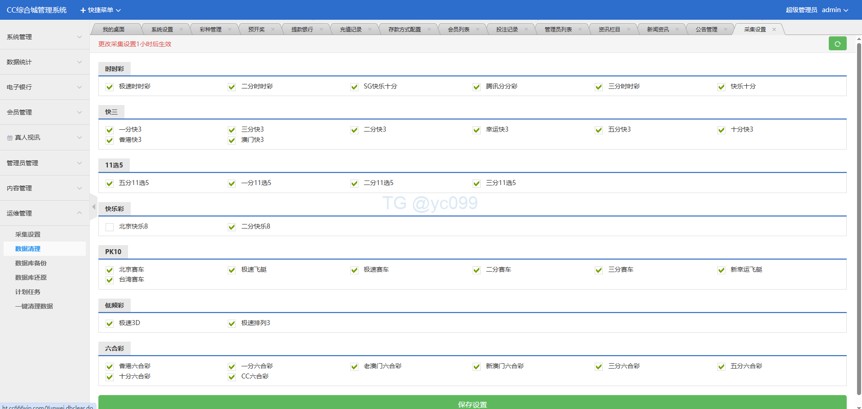
Task: Click the plus icon beside 快捷菜单
Action: tap(83, 10)
